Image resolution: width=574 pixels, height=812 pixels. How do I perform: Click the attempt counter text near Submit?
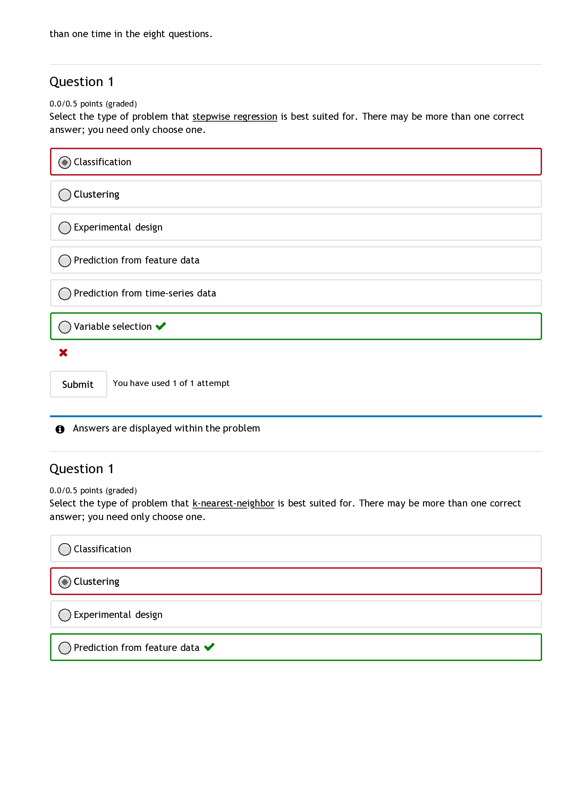[x=171, y=383]
